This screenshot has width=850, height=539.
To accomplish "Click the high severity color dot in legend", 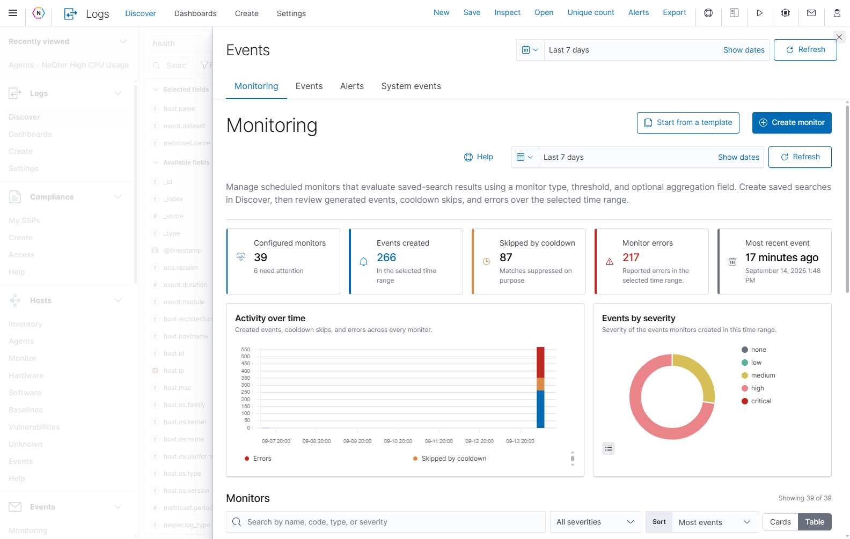I will click(x=745, y=388).
